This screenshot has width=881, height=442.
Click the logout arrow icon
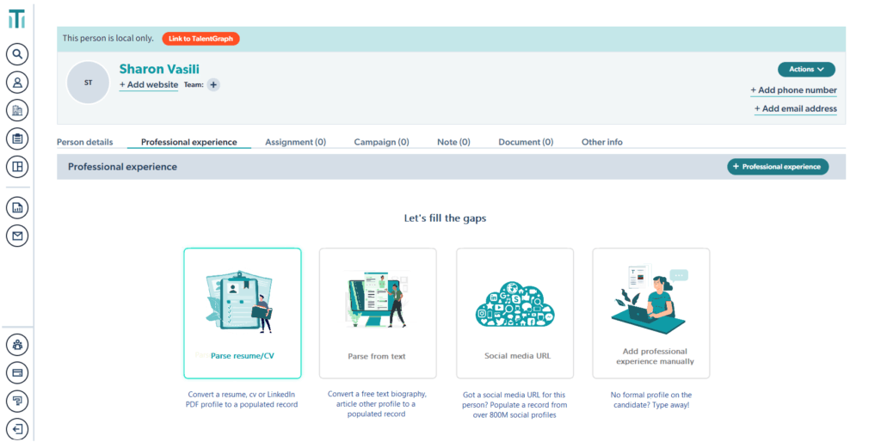17,428
